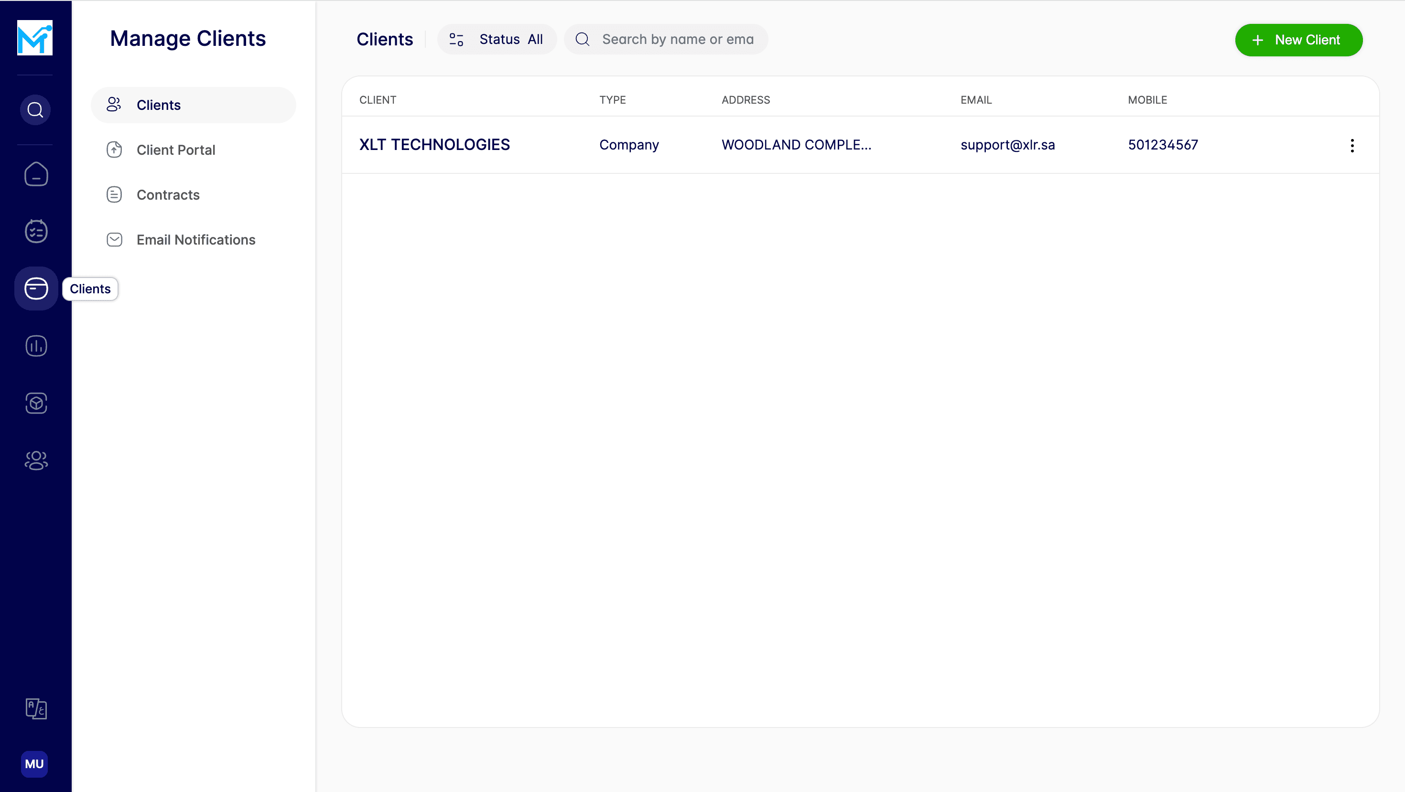Screen dimensions: 1405x792
Task: Open the Contracts section
Action: (x=168, y=195)
